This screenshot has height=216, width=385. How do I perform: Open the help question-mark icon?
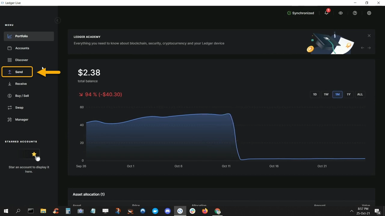point(355,13)
